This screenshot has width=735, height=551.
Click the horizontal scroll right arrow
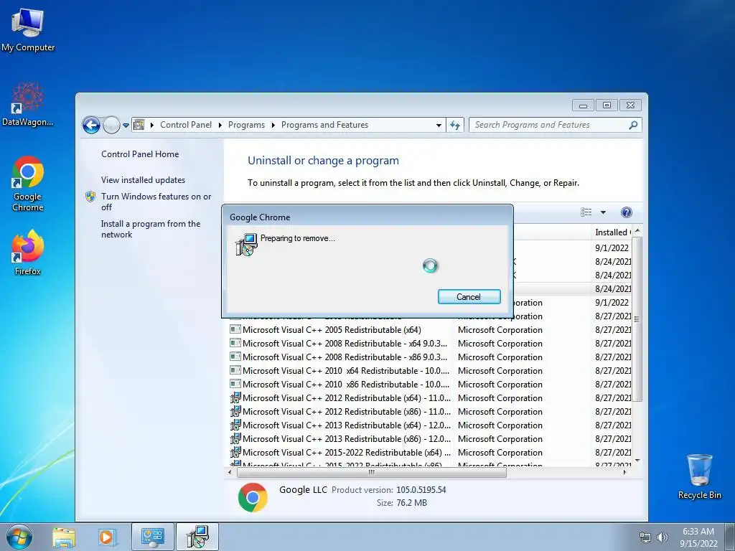coord(625,472)
